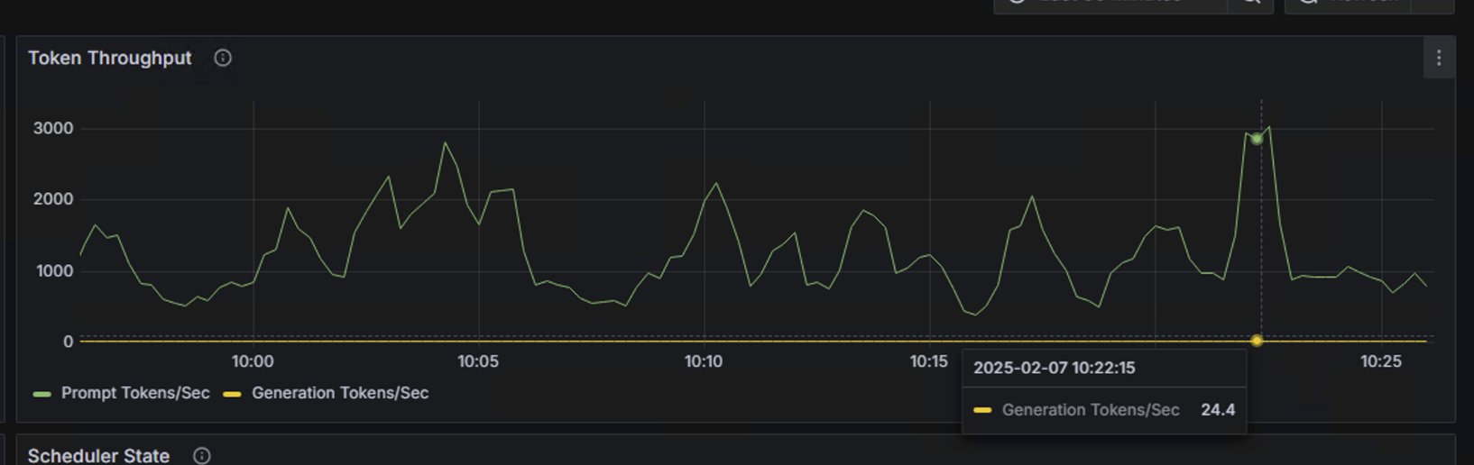Click the Scheduler State panel title
This screenshot has height=465, width=1474.
point(98,456)
